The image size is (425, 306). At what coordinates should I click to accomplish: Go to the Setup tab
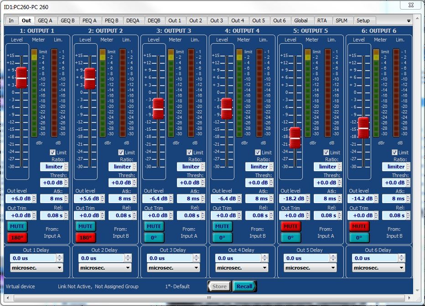(363, 20)
